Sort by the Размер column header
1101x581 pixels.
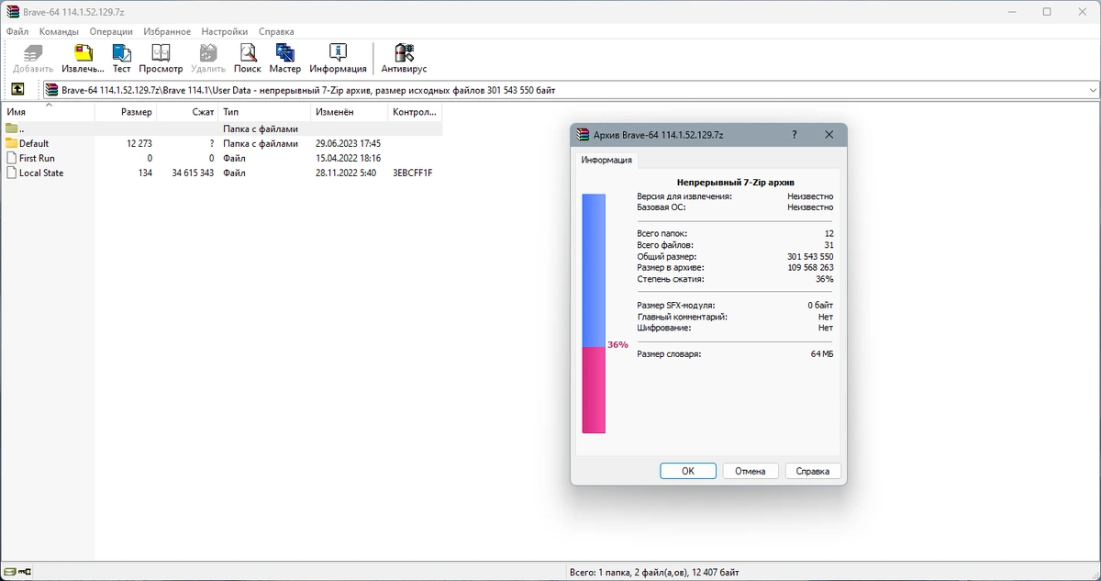126,112
